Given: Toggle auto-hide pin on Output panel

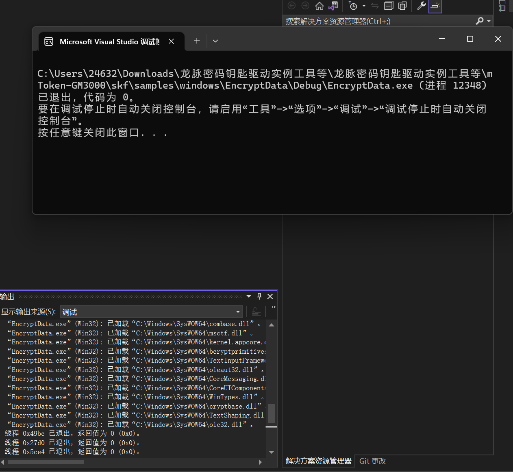Looking at the screenshot, I should point(259,296).
